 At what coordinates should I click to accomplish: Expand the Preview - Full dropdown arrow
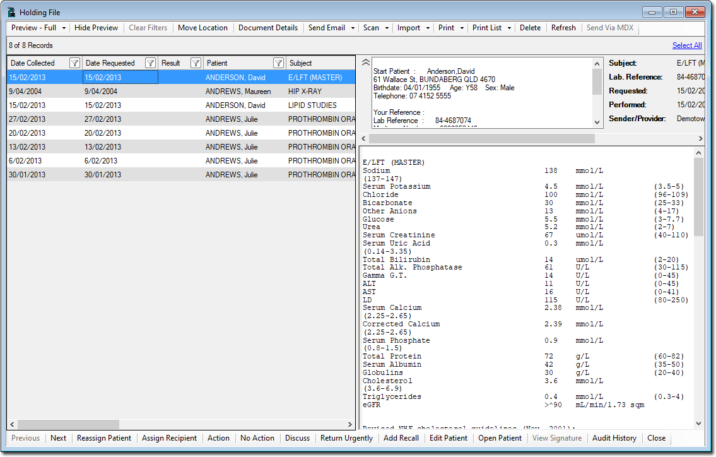coord(64,28)
